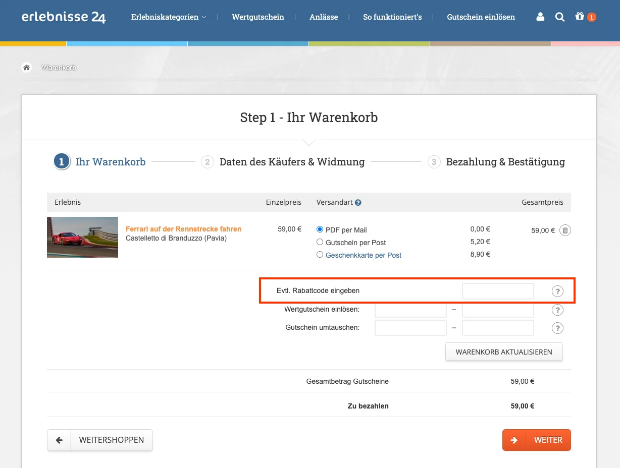Open the user account icon
Viewport: 620px width, 468px height.
(540, 17)
